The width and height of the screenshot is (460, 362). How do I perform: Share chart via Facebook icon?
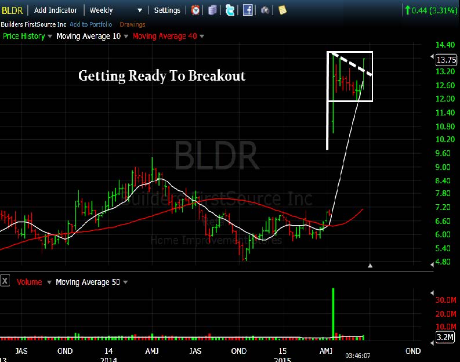click(x=248, y=10)
